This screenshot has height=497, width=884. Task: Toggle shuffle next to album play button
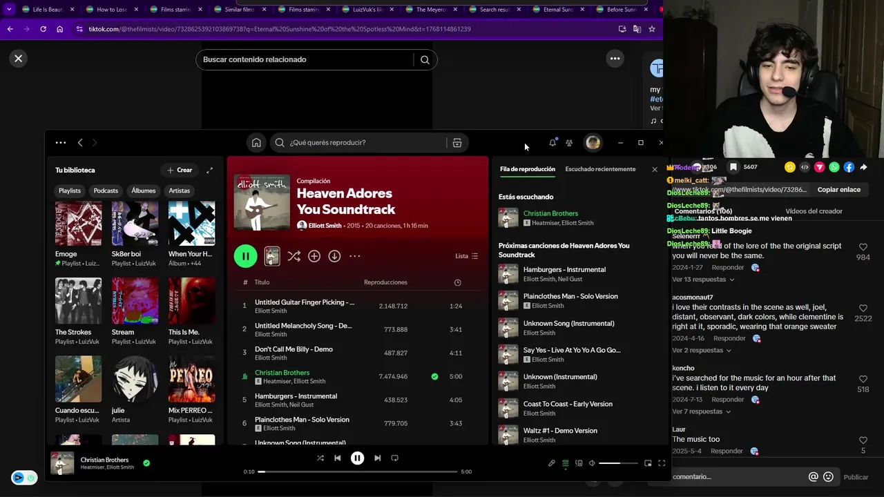[294, 256]
